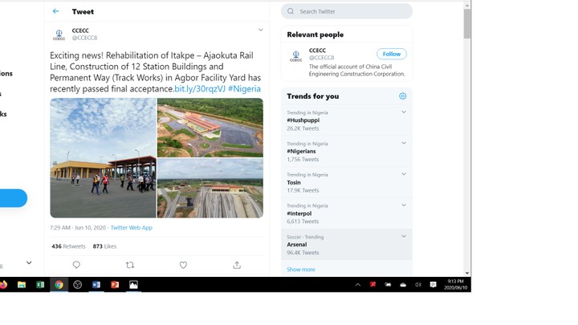Click the share icon under the tweet

tap(237, 265)
